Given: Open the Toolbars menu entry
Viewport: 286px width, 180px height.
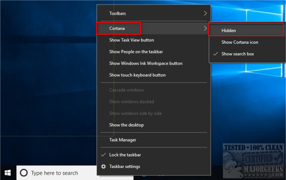Looking at the screenshot, I should (x=154, y=13).
